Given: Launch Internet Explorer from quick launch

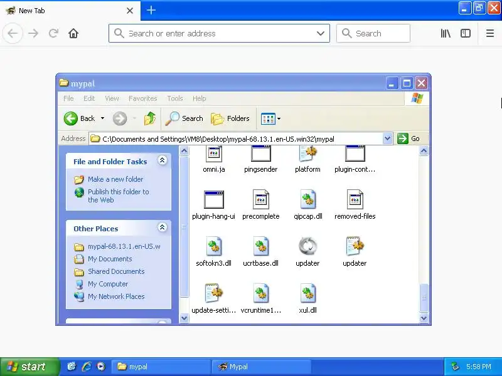Looking at the screenshot, I should point(87,367).
